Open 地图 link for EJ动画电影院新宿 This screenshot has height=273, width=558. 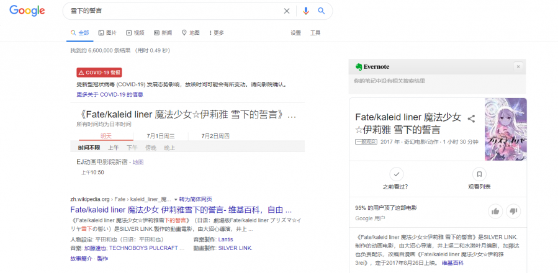[x=138, y=163]
